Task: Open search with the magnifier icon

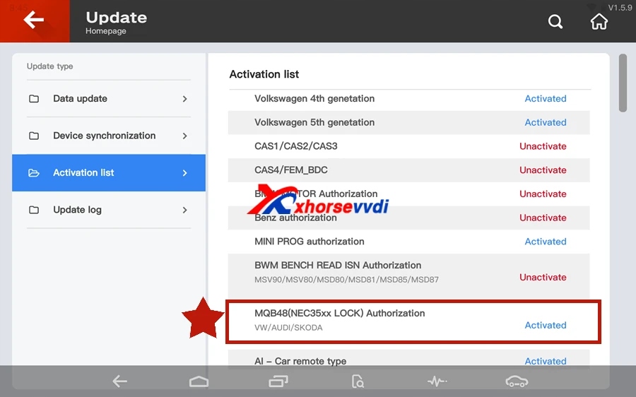Action: coord(555,21)
